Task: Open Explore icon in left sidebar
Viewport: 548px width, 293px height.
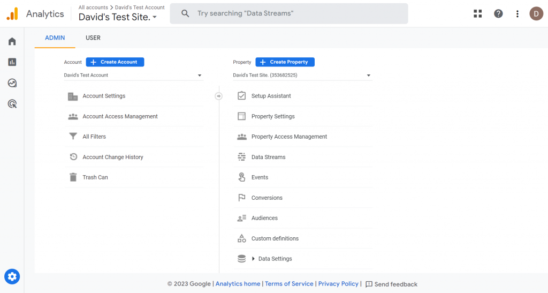Action: [12, 83]
